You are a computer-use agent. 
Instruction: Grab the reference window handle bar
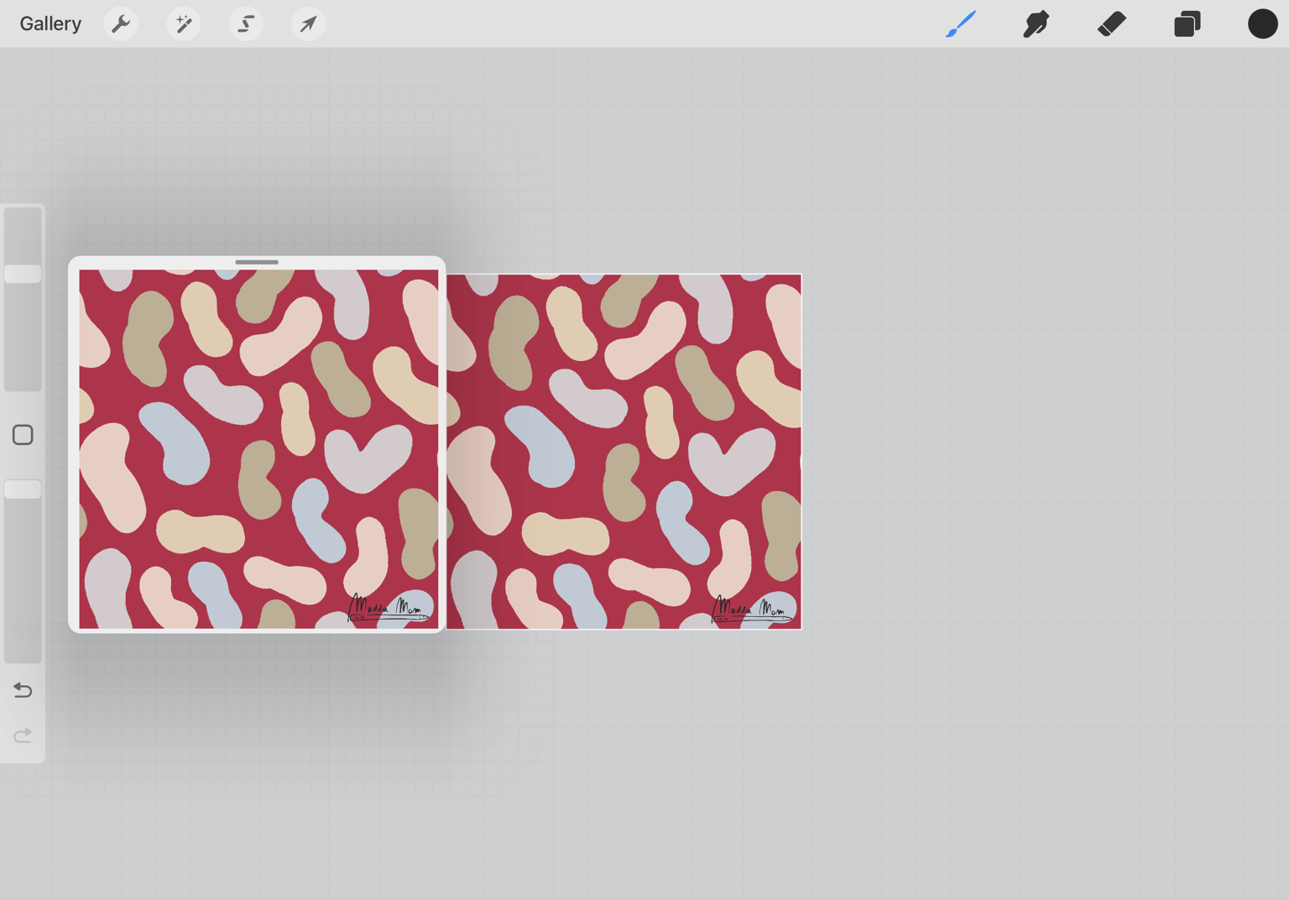[x=257, y=262]
